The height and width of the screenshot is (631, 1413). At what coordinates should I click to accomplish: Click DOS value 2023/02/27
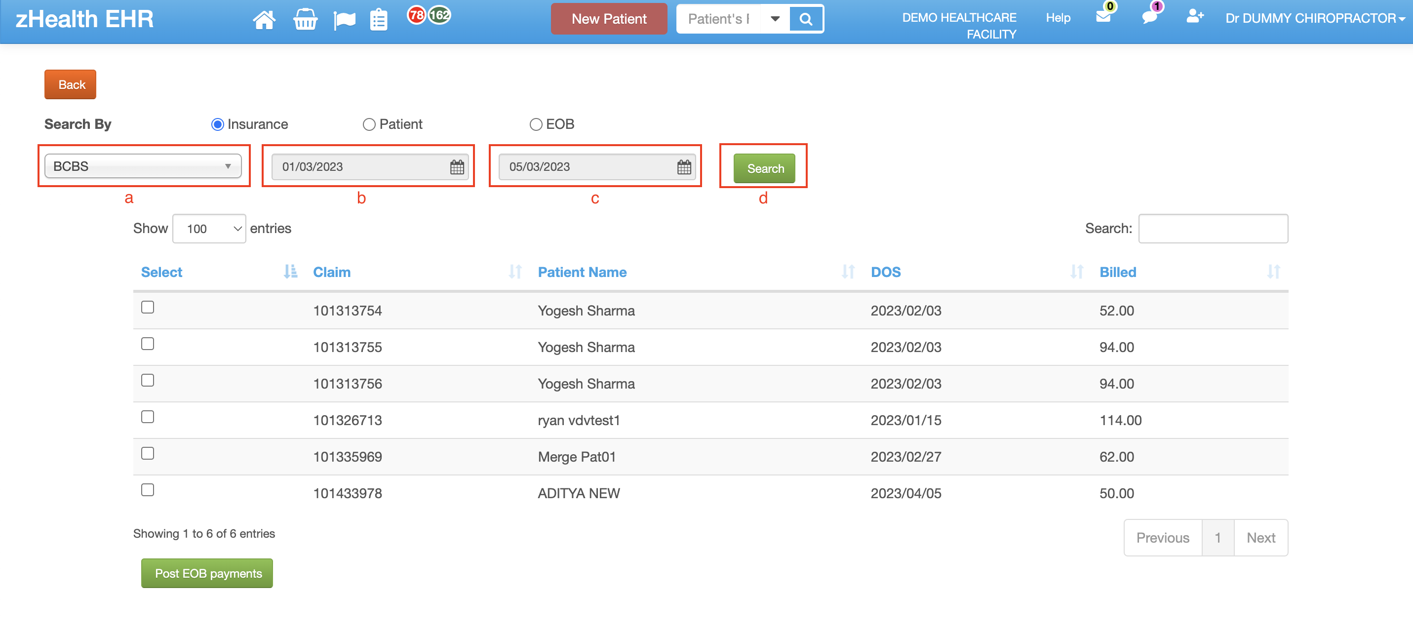[x=906, y=457]
